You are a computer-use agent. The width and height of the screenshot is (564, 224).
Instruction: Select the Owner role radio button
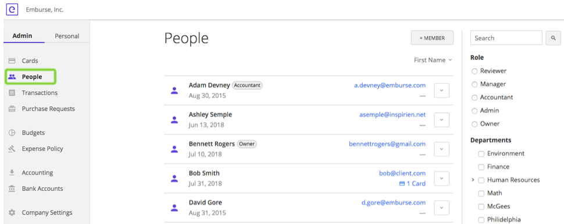474,124
